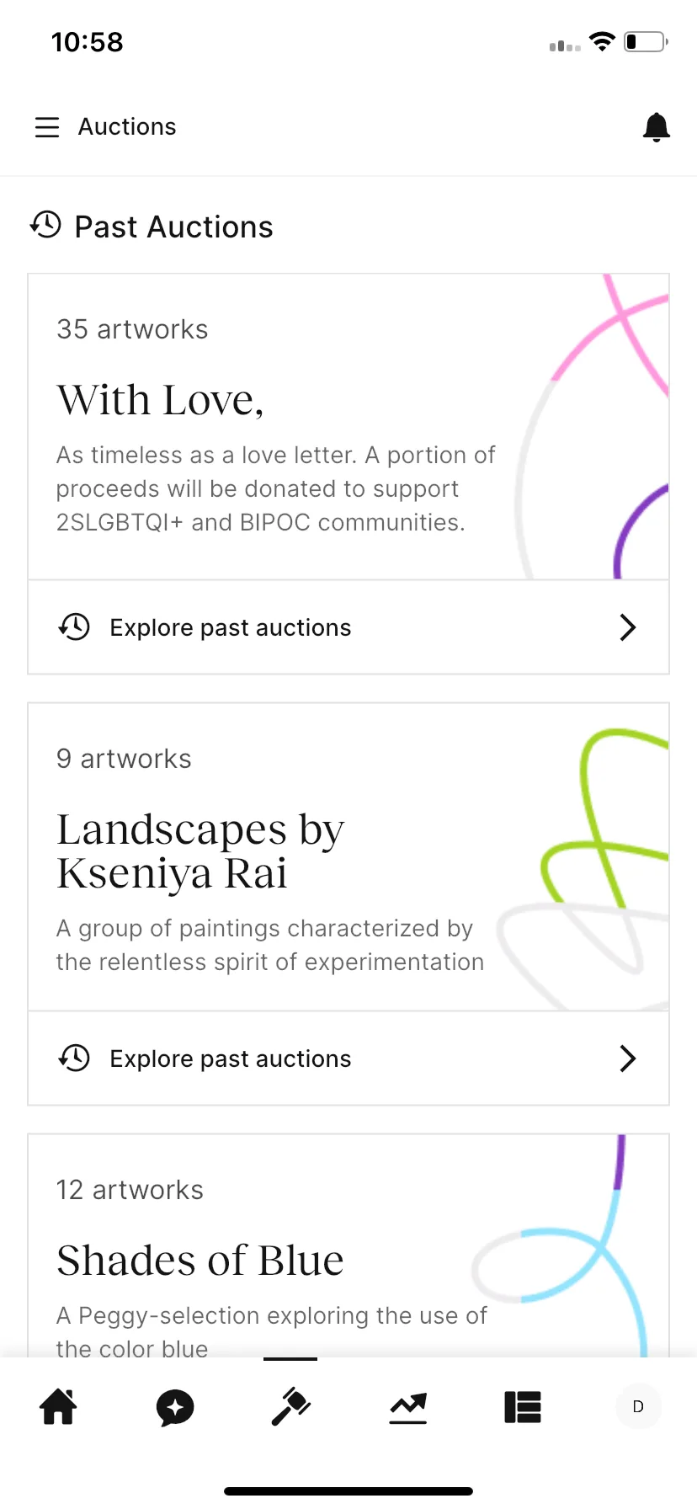Click Explore past auctions below With Love
This screenshot has height=1509, width=697.
[231, 627]
